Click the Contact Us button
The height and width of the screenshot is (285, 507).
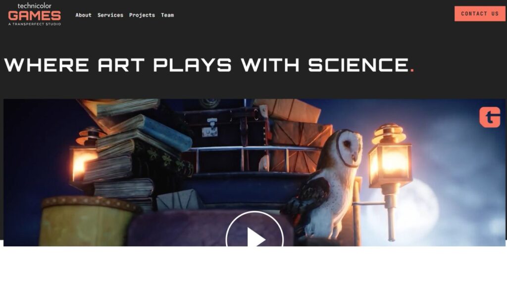[x=480, y=13]
